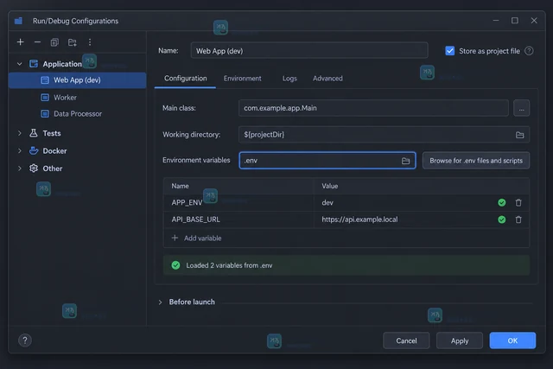Expand the Tests tree group

coord(19,133)
